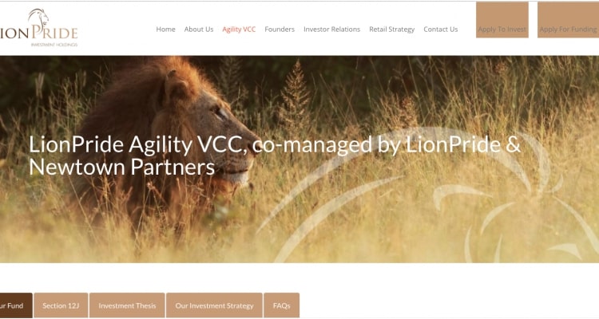Open the Investment Thesis tab
This screenshot has height=319, width=599.
click(127, 305)
